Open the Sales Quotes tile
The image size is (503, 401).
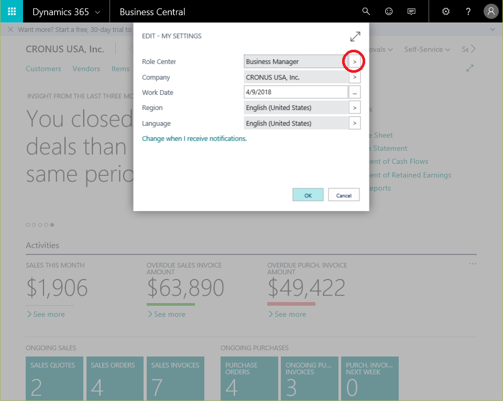click(54, 378)
